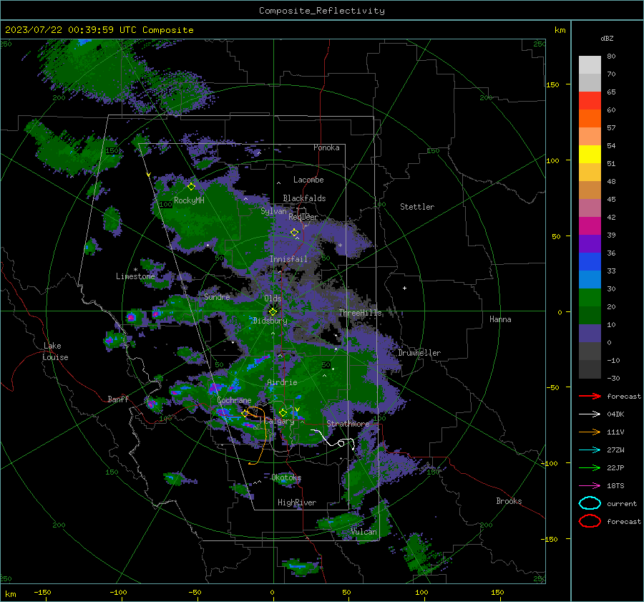This screenshot has height=602, width=644.
Task: Click the white cross marker west of Hanna
Action: click(404, 288)
